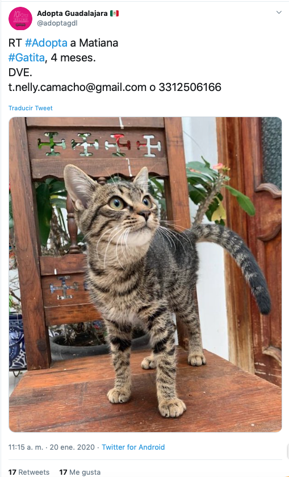Click the Adopta Guadalajara profile avatar
289x477 pixels.
(20, 18)
